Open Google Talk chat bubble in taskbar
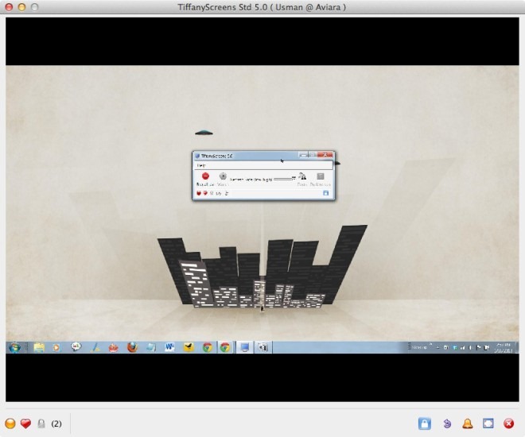This screenshot has width=525, height=437. [76, 347]
